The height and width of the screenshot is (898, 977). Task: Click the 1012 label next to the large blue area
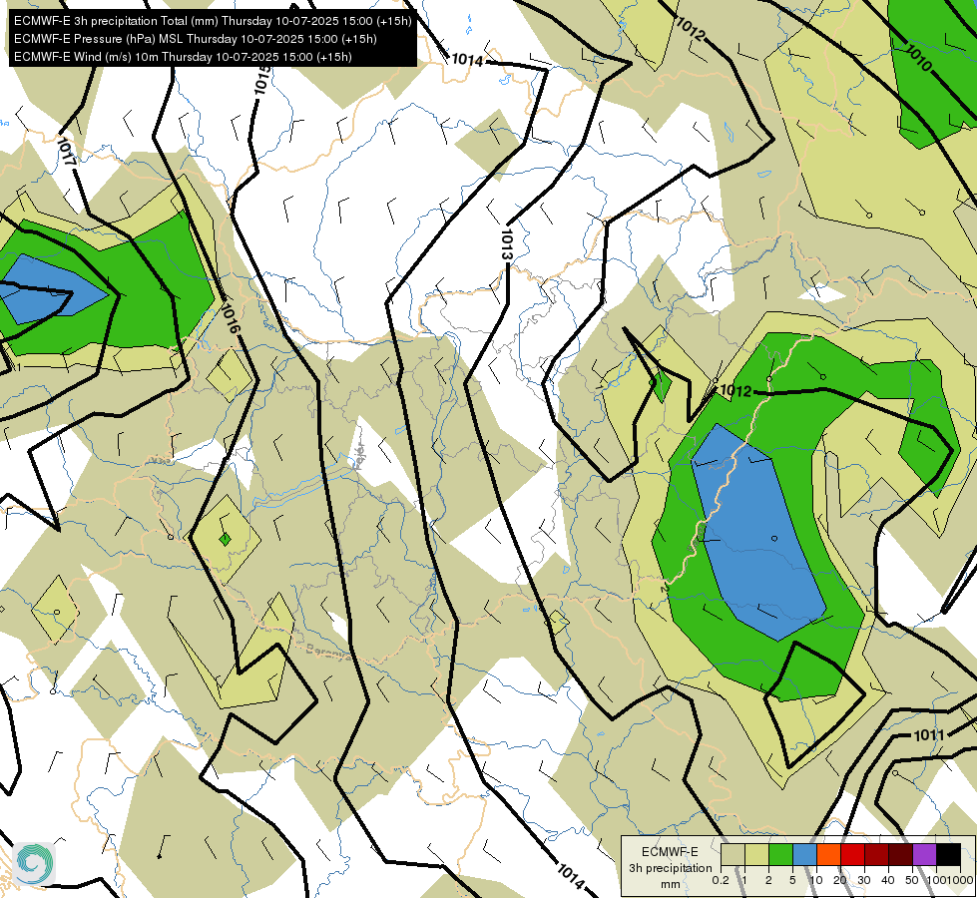point(735,391)
